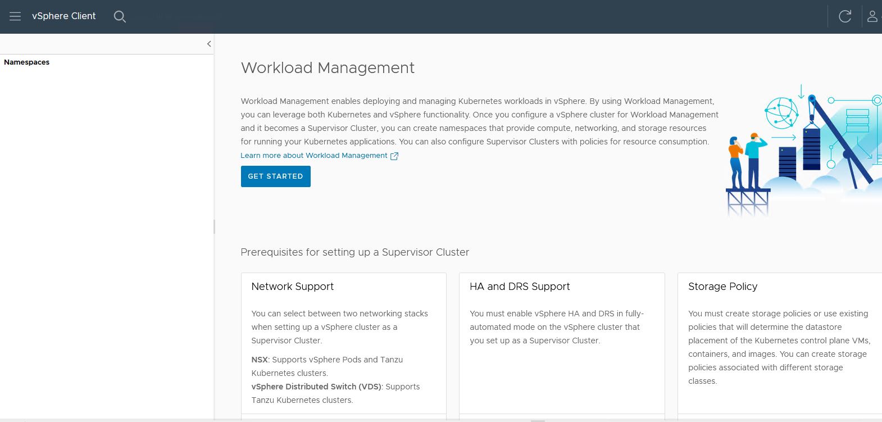
Task: Click the Prerequisites for setting up a Supervisor Cluster heading
Action: tap(354, 252)
